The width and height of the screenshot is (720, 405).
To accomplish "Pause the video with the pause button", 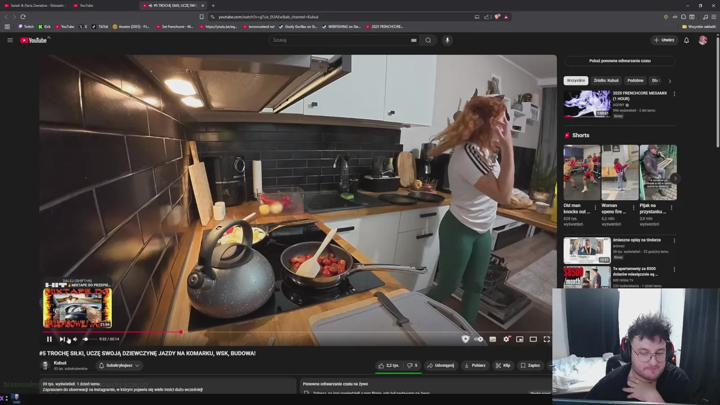I will click(49, 339).
